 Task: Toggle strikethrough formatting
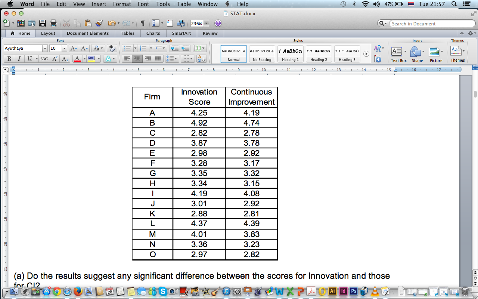pos(44,59)
